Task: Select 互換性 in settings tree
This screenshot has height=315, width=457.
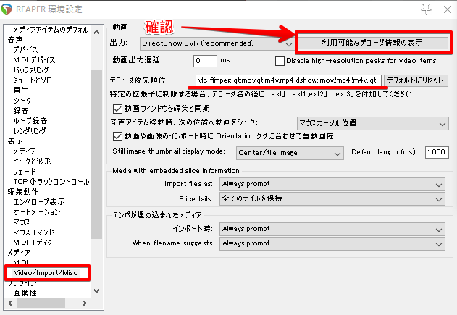Action: coord(25,293)
